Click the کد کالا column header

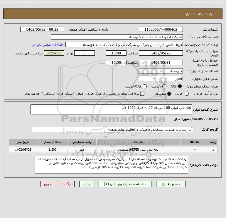[x=194, y=142]
